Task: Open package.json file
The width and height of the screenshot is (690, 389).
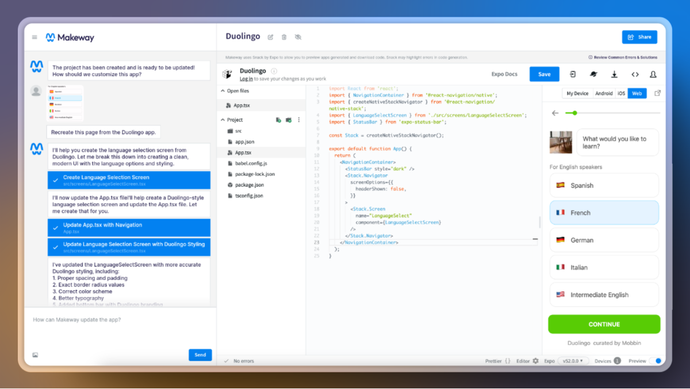Action: tap(262, 185)
